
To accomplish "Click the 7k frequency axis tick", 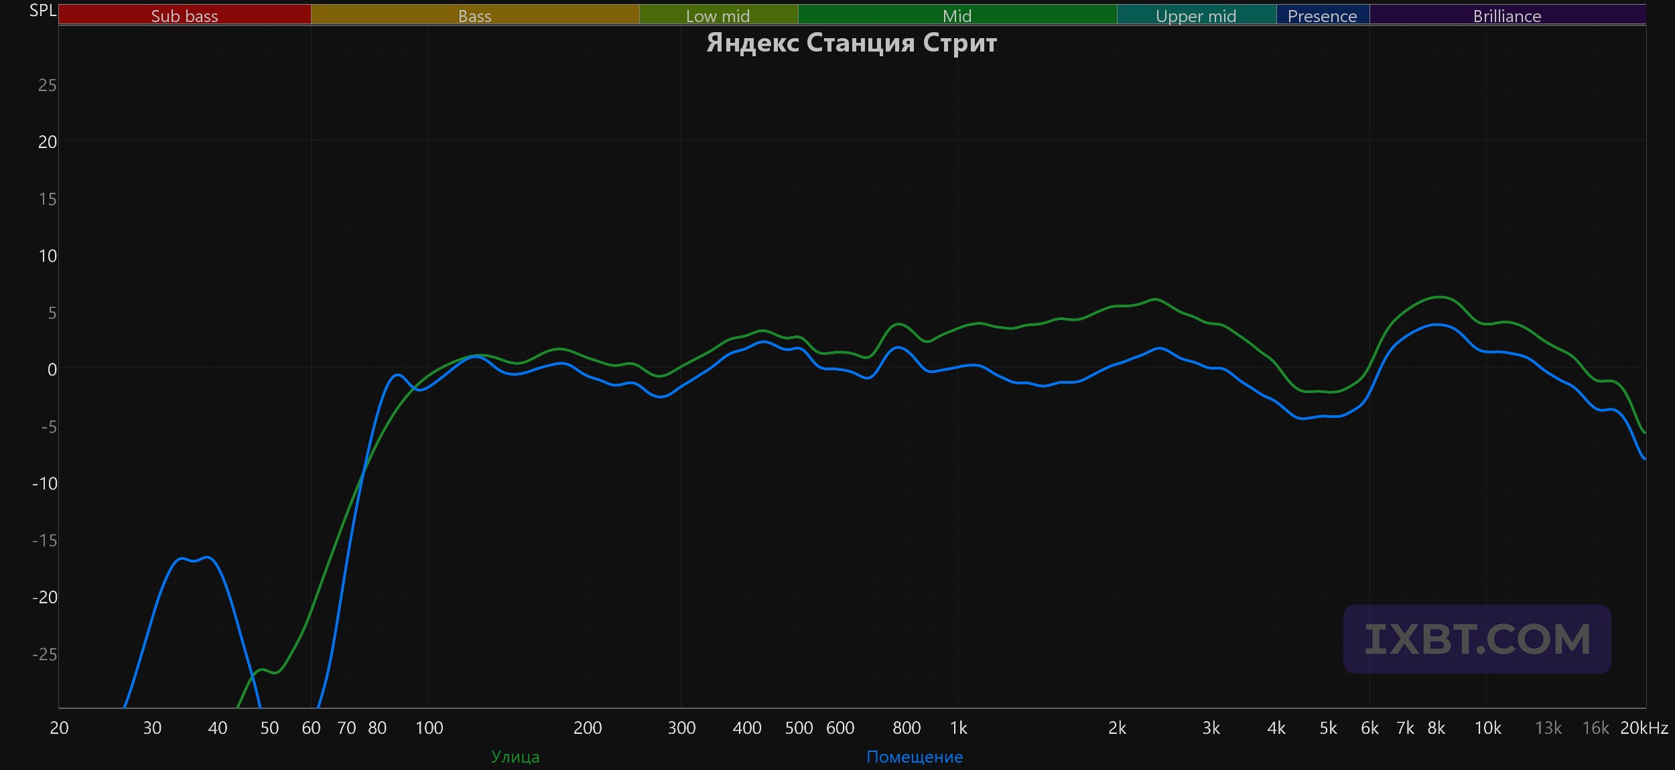I will [x=1405, y=728].
